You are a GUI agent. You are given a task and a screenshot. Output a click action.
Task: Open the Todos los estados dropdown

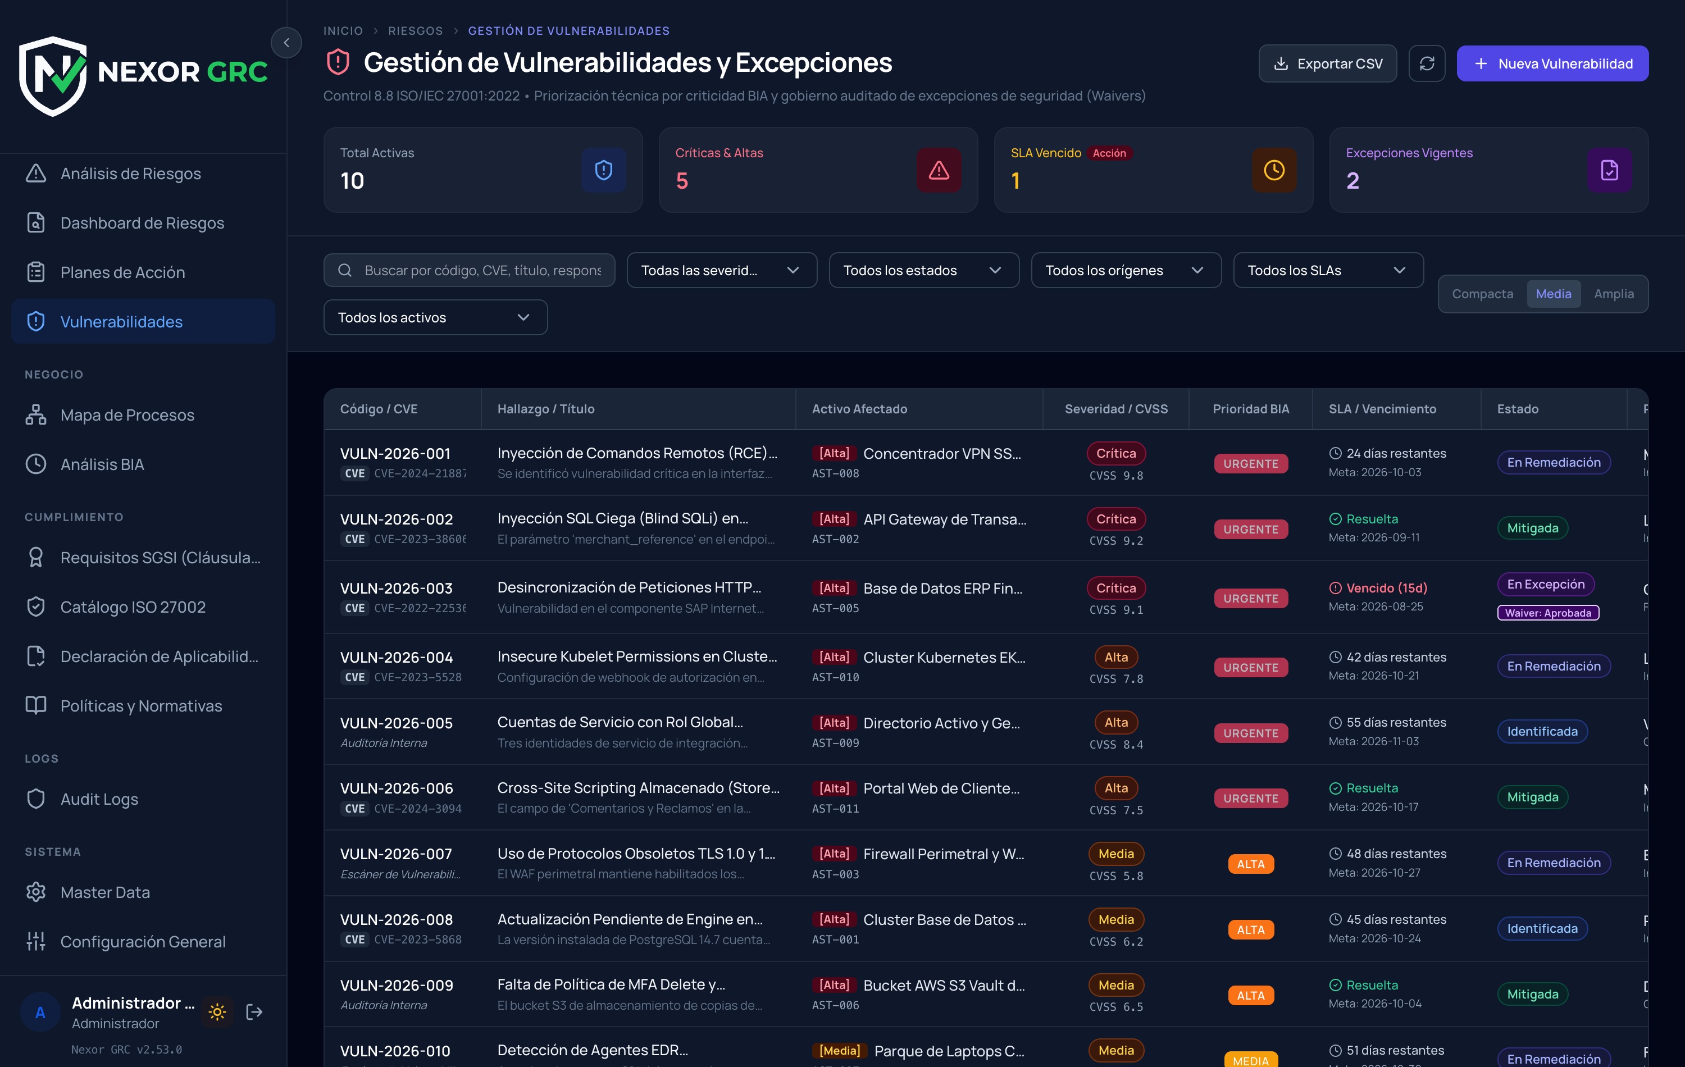pos(924,270)
